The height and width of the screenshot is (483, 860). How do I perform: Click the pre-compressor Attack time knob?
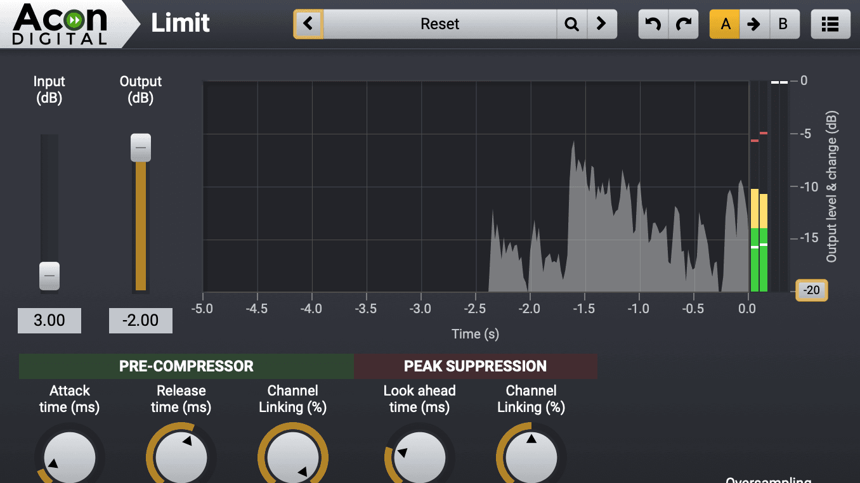pyautogui.click(x=69, y=456)
